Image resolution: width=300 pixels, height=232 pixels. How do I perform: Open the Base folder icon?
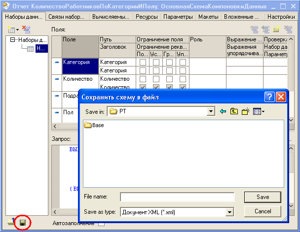tap(88, 125)
